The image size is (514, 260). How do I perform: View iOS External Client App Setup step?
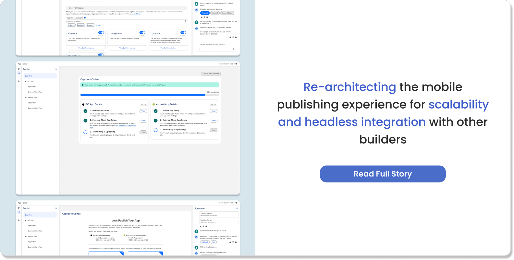tap(143, 121)
